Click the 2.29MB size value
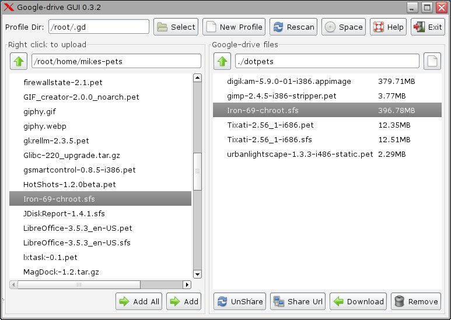451x320 pixels. (391, 154)
